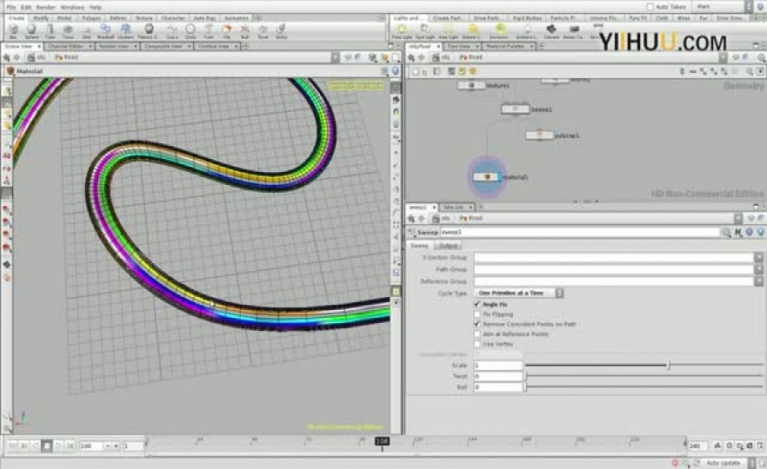
Task: Select the Circle shelf tool
Action: [190, 31]
